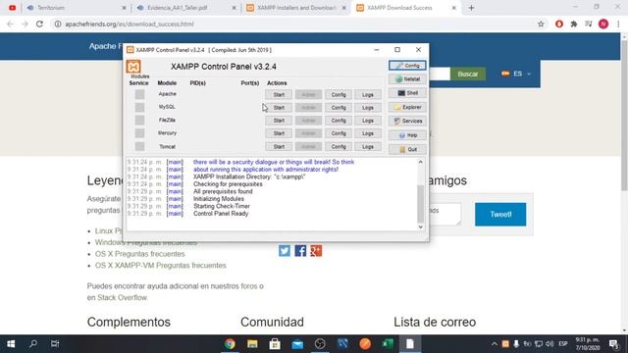The height and width of the screenshot is (353, 628).
Task: Click the Chrome address bar URL
Action: point(130,24)
